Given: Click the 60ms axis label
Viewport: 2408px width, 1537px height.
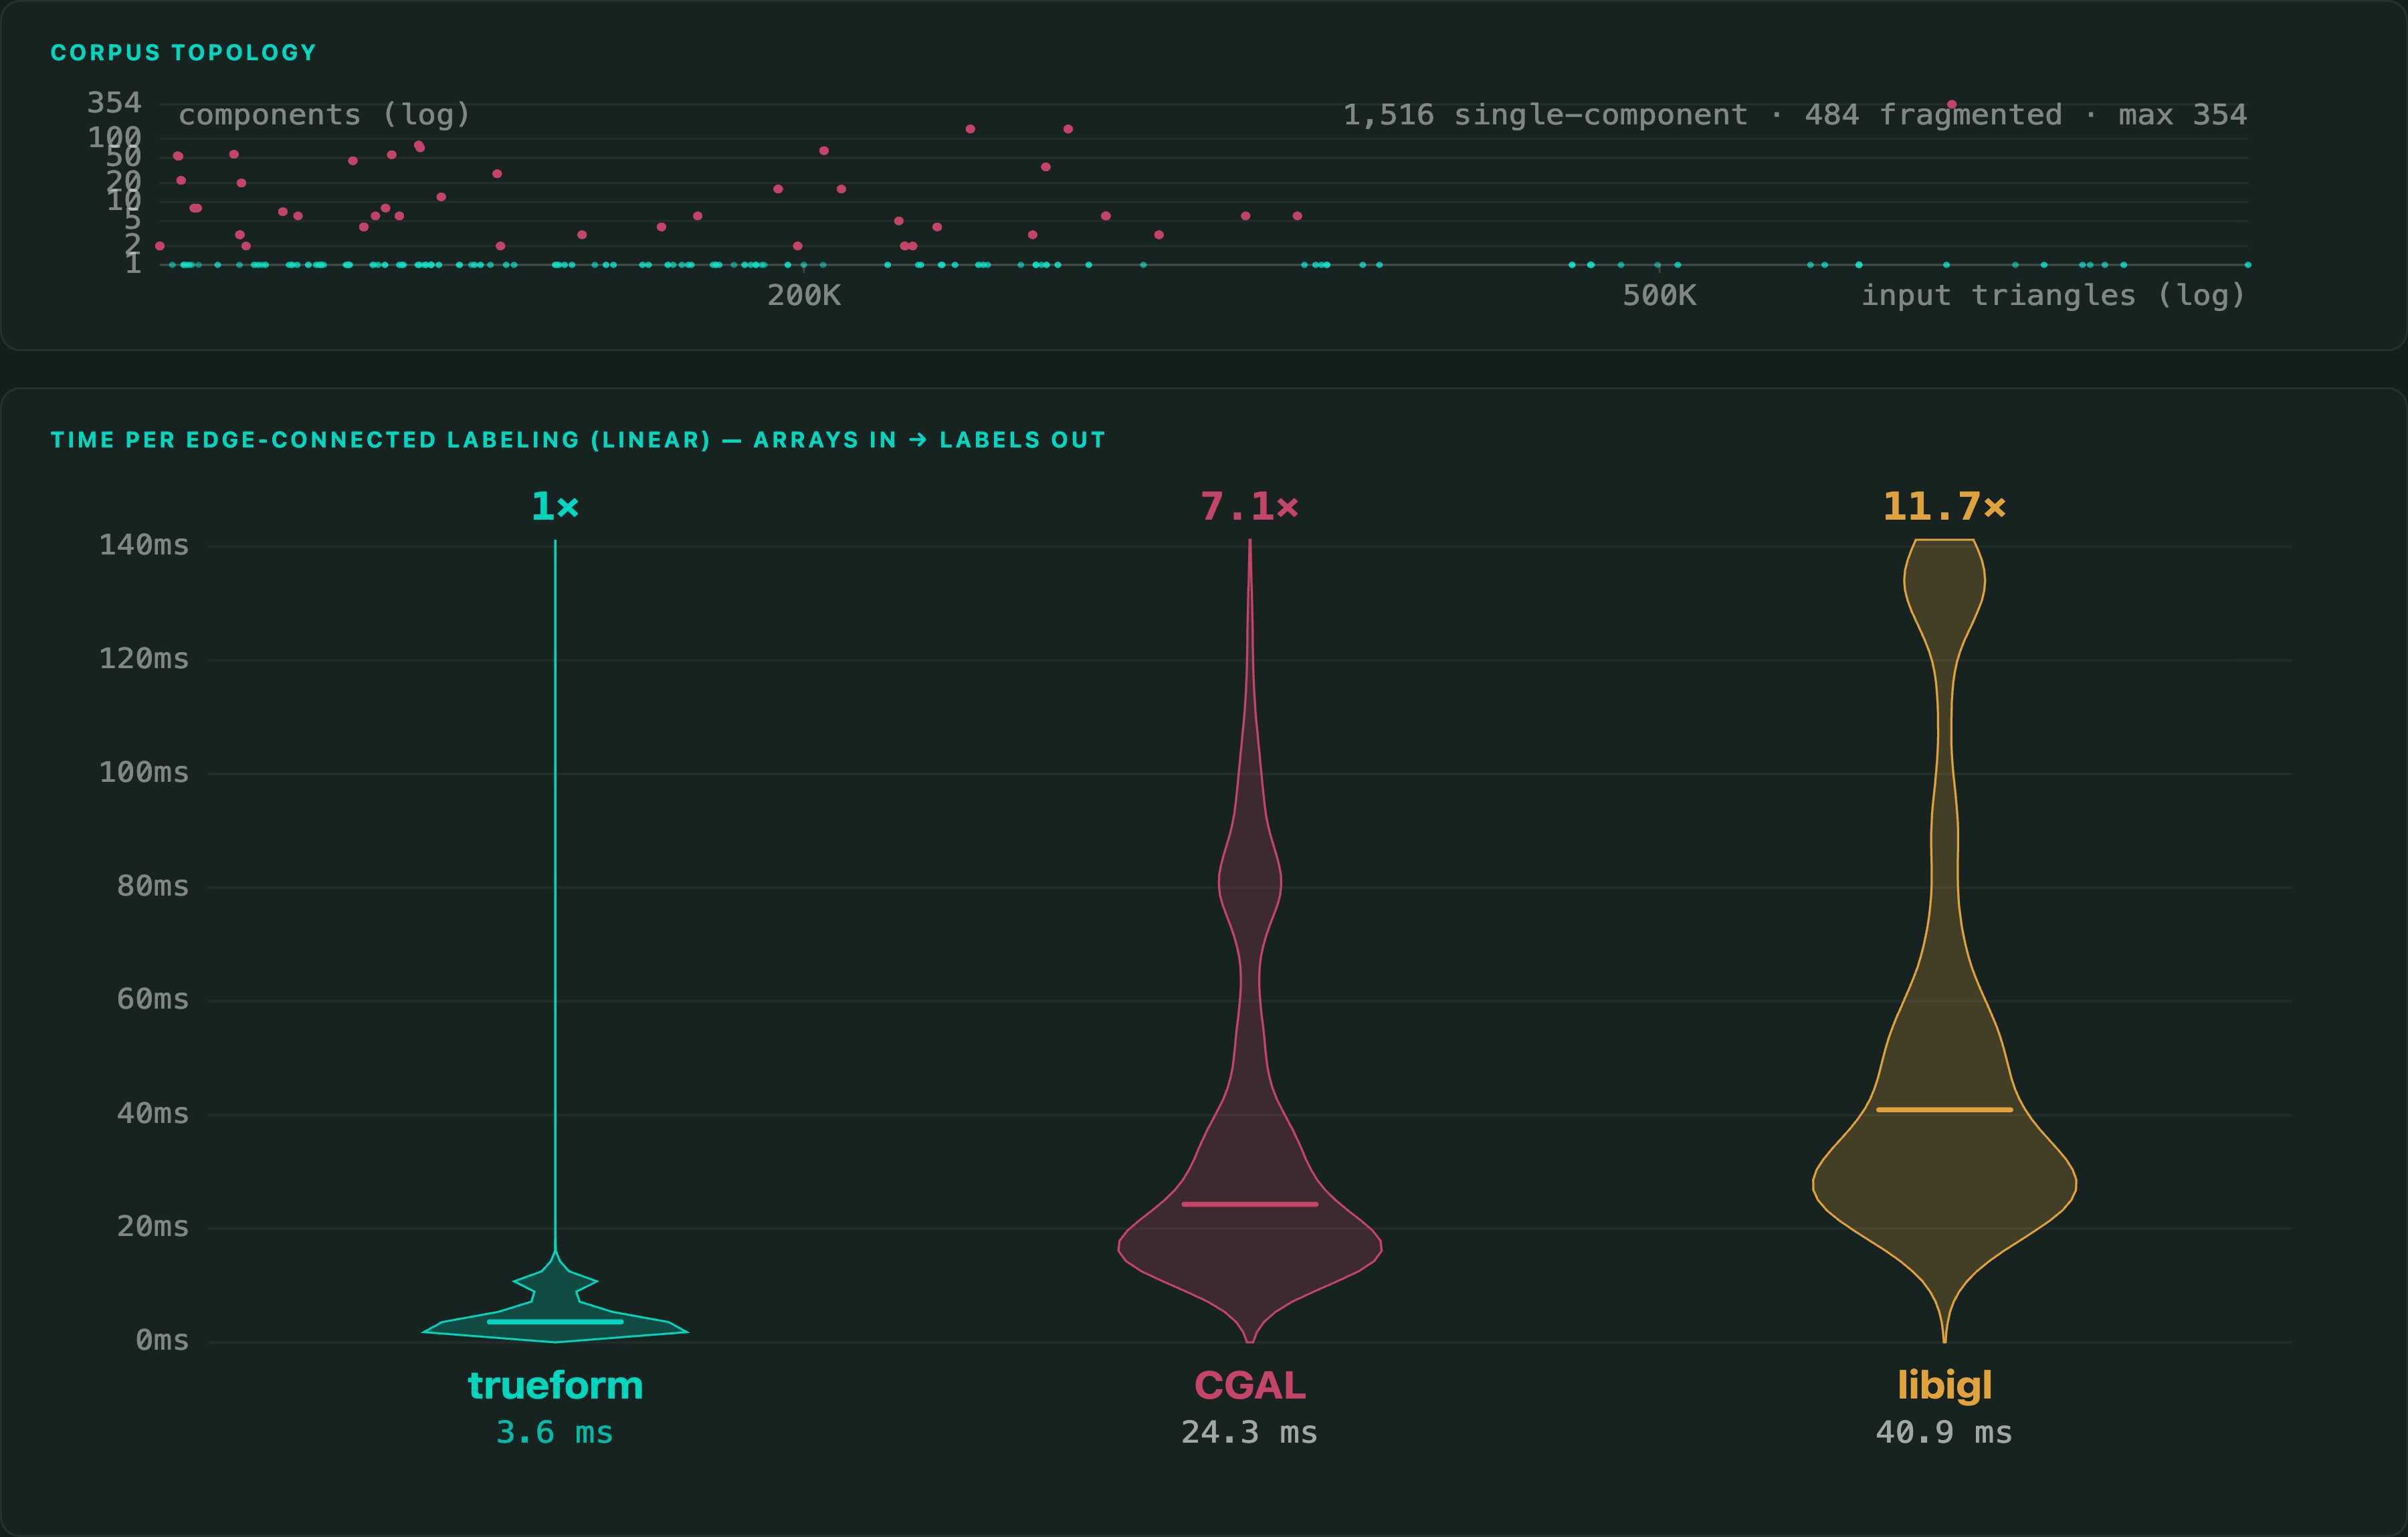Looking at the screenshot, I should [152, 999].
